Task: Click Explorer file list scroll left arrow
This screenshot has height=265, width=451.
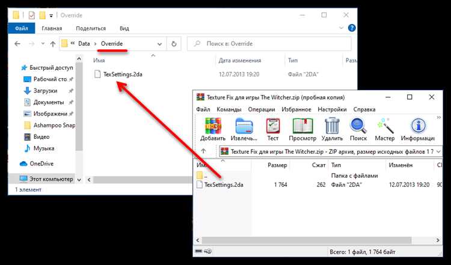Action: pyautogui.click(x=89, y=180)
